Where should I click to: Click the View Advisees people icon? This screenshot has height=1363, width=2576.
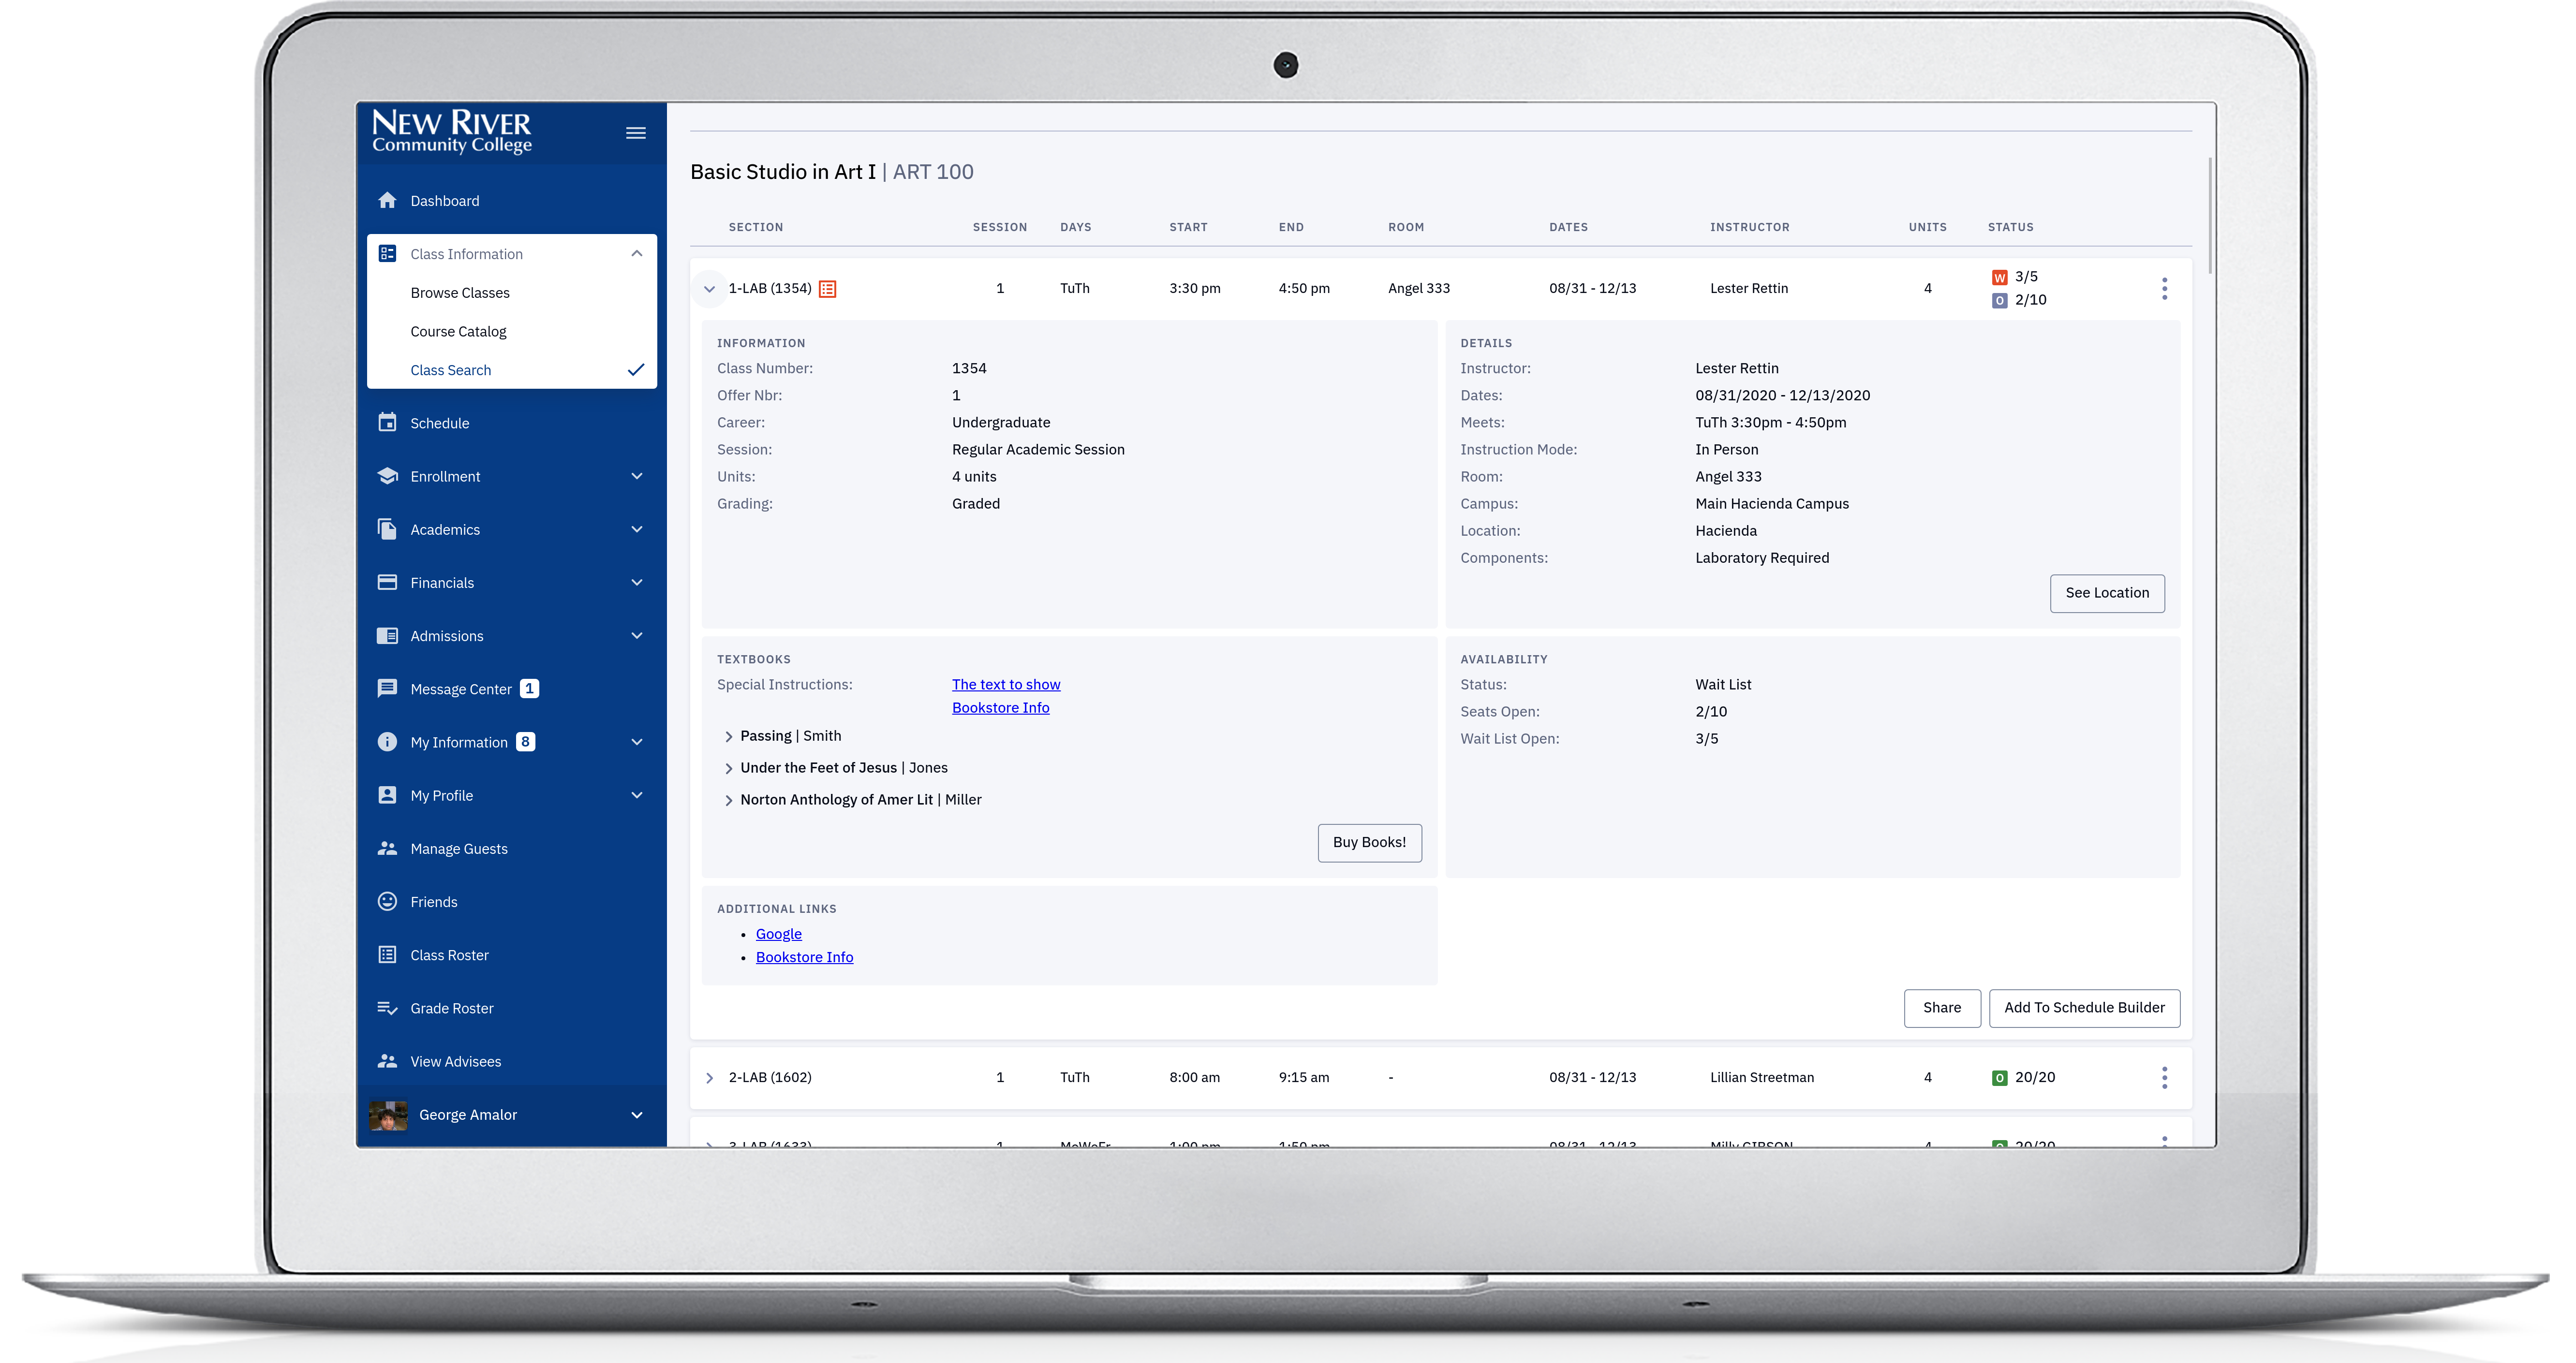pyautogui.click(x=387, y=1061)
